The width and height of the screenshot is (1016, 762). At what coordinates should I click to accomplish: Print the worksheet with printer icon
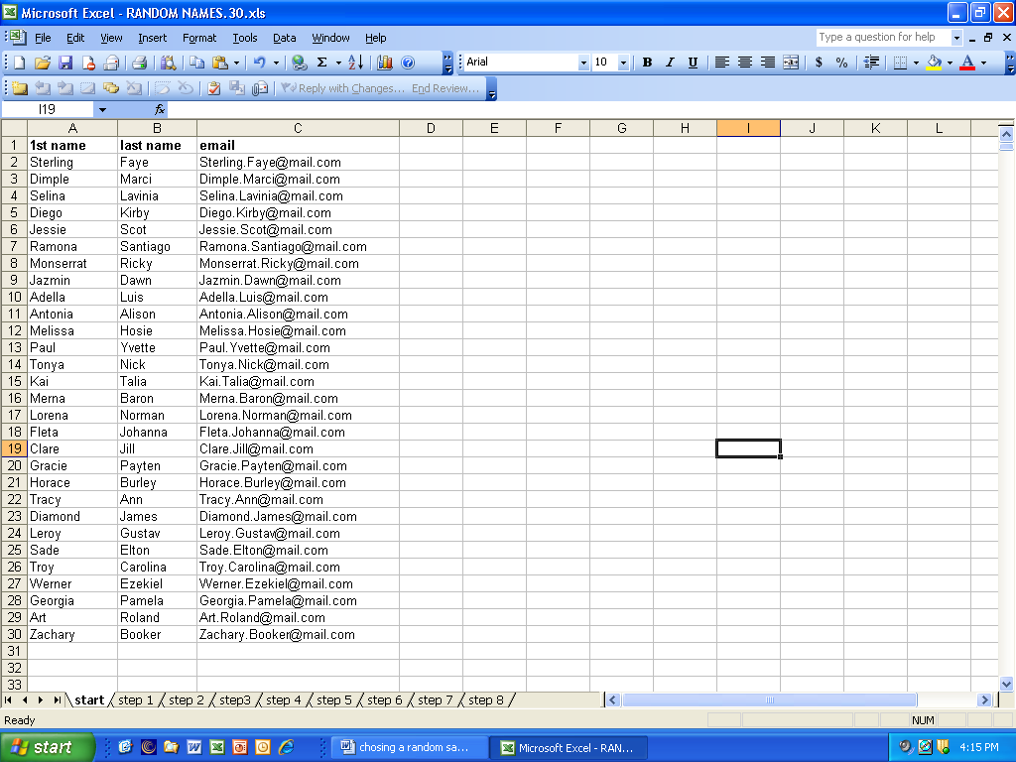click(139, 63)
